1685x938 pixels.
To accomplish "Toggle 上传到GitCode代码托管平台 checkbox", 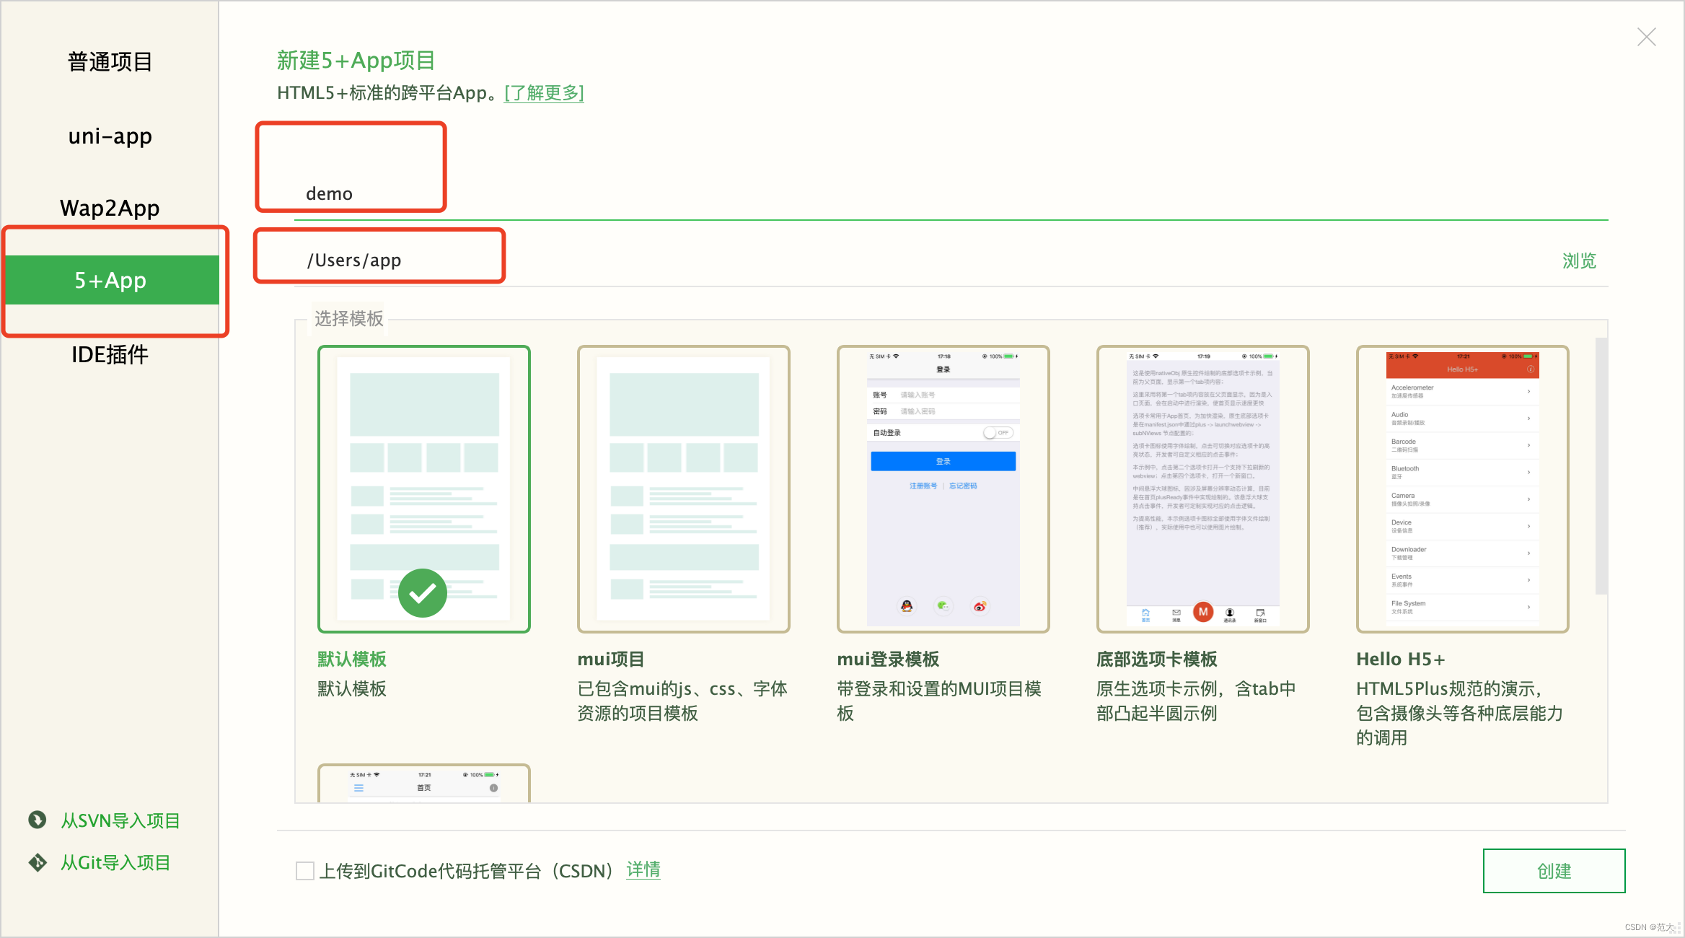I will tap(305, 871).
